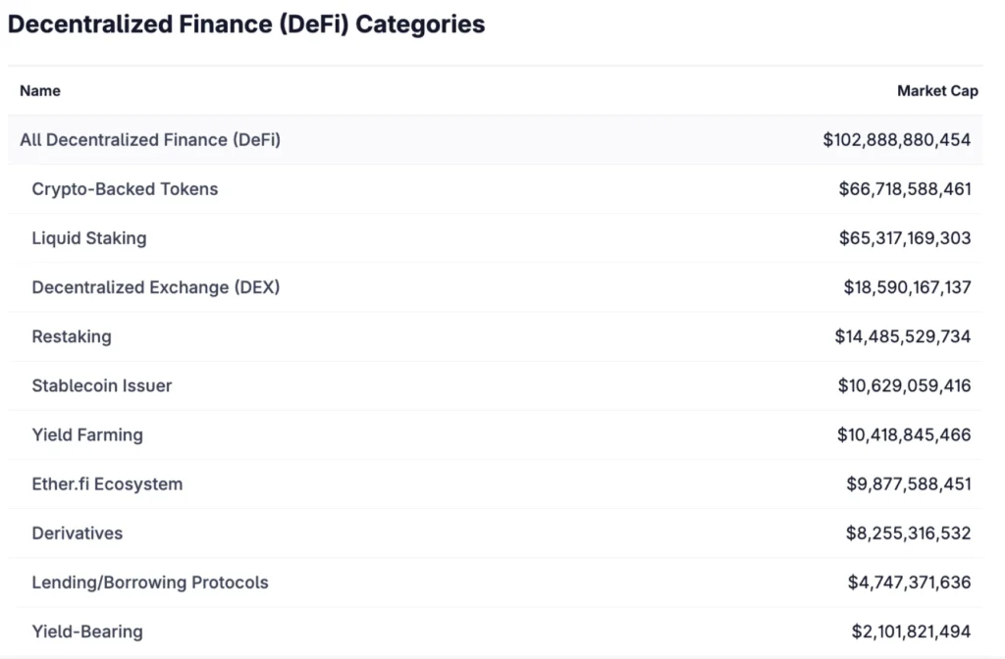Sort by the Market Cap column header
Image resolution: width=1005 pixels, height=659 pixels.
pyautogui.click(x=937, y=91)
